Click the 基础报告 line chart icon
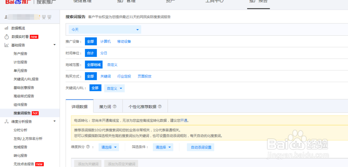Viewport: 348px width, 167px height. 6,45
